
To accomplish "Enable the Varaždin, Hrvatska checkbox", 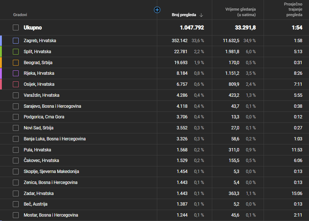I will (15, 95).
